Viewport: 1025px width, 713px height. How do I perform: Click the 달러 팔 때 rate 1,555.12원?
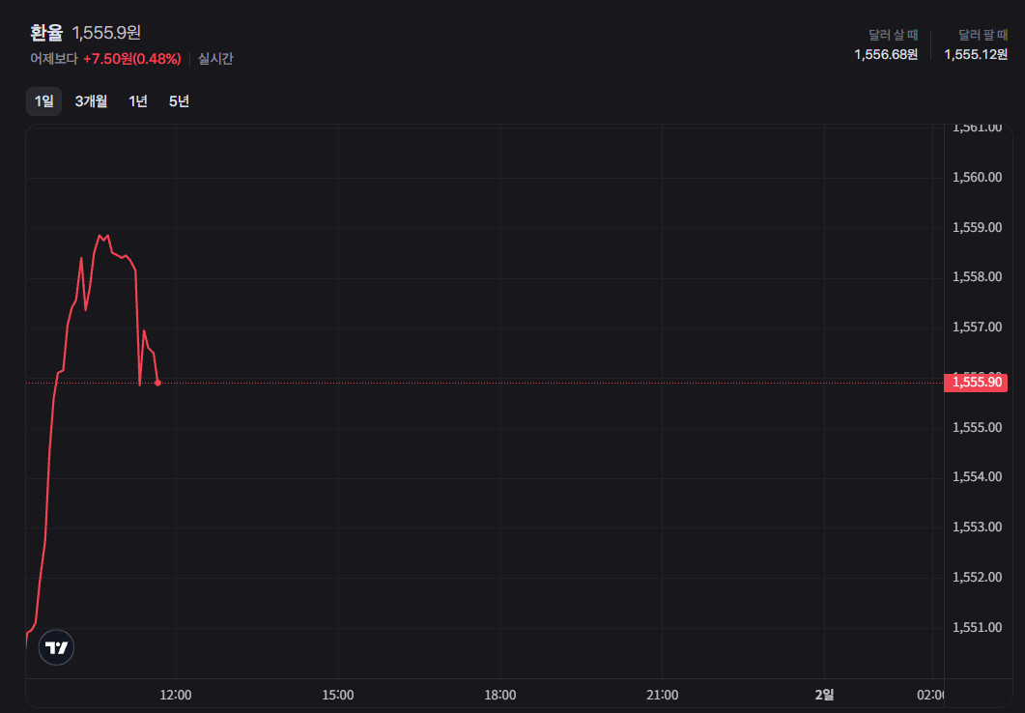click(976, 54)
